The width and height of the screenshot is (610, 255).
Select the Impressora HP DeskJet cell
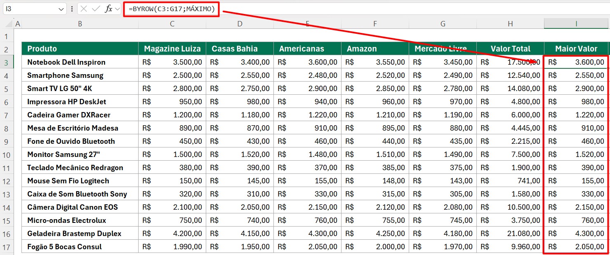click(x=80, y=102)
